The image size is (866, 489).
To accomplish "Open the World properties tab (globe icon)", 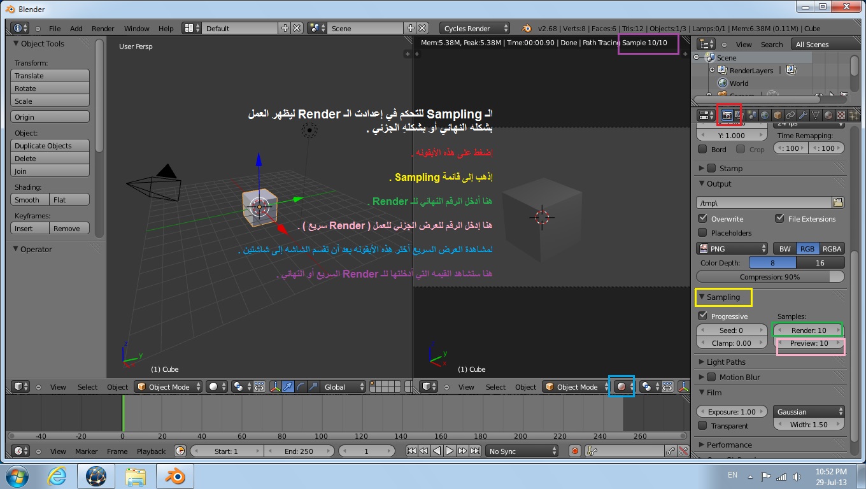I will (x=765, y=115).
